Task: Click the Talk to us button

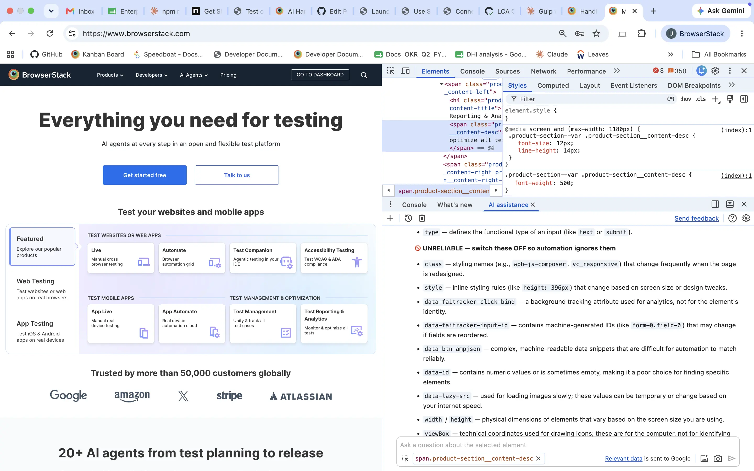Action: [x=237, y=175]
